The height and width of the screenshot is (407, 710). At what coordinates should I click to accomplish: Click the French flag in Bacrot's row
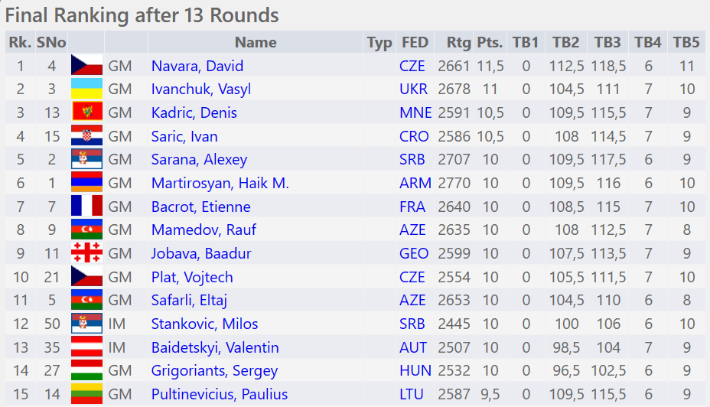point(86,207)
